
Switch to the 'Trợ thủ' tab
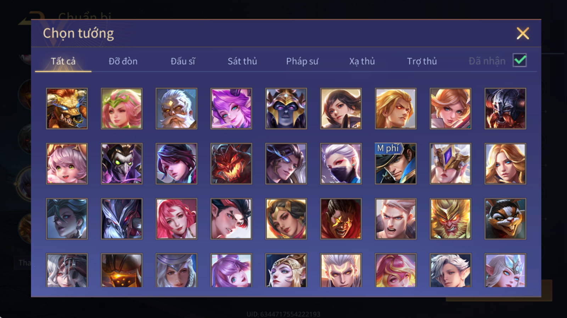(422, 61)
